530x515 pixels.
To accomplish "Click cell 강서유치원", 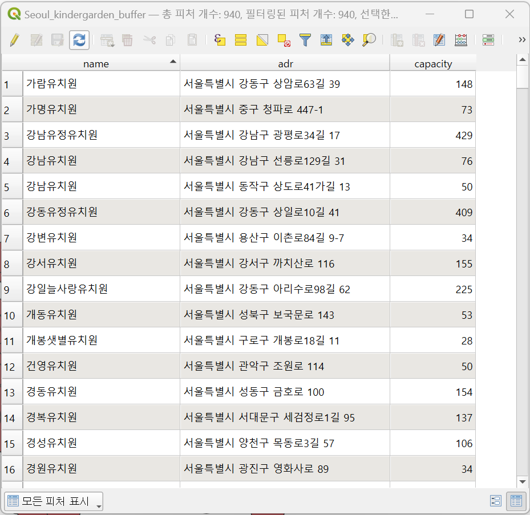I will click(x=102, y=263).
